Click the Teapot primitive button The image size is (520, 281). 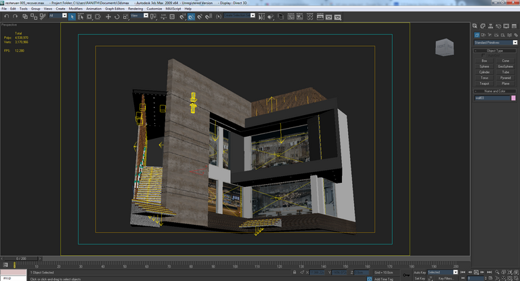pyautogui.click(x=484, y=83)
